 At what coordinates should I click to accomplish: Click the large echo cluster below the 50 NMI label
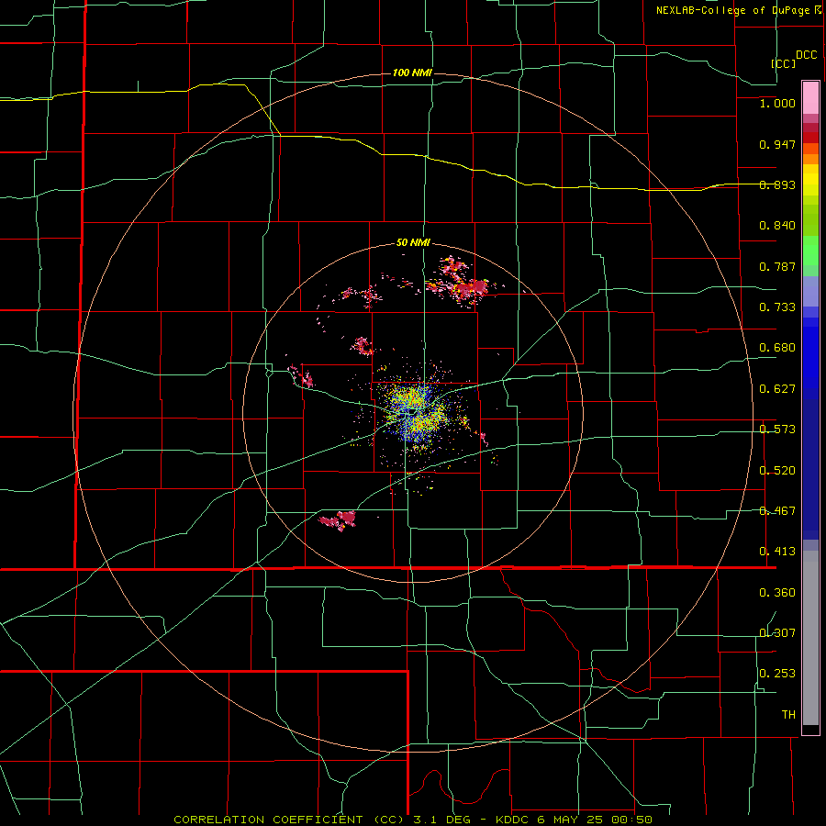tap(460, 283)
